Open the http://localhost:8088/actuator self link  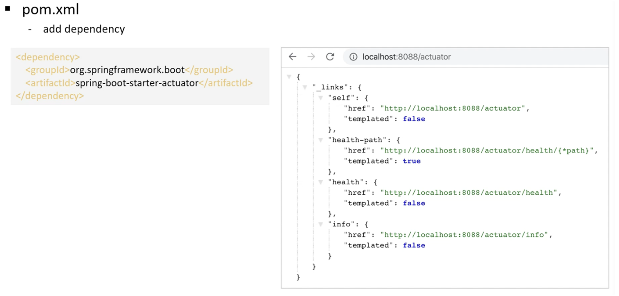(x=453, y=108)
